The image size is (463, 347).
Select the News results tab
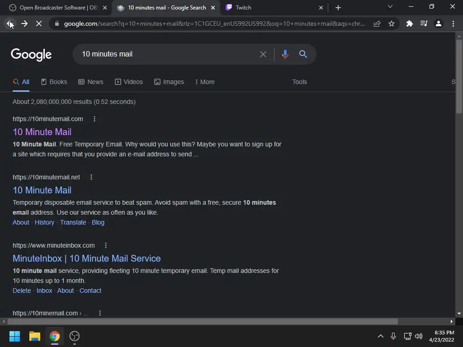pos(90,82)
